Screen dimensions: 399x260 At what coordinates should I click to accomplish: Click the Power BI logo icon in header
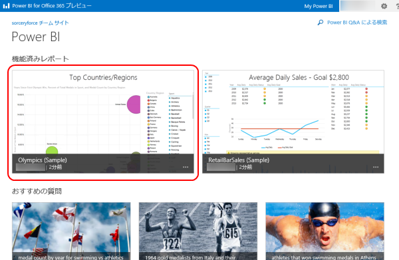click(x=6, y=6)
